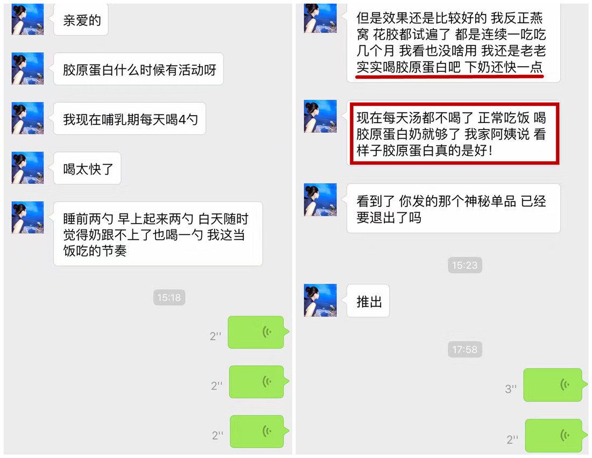Viewport: 592px width, 458px height.
Task: Tap the avatar next to the 喝太快了 message
Action: tap(27, 168)
